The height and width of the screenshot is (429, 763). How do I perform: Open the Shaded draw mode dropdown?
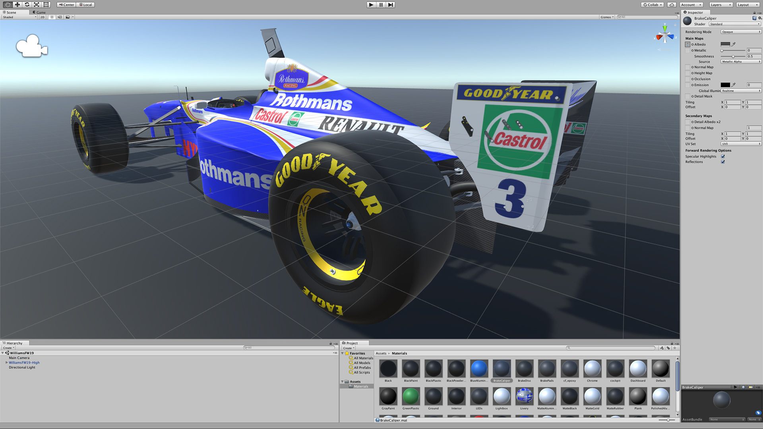19,17
